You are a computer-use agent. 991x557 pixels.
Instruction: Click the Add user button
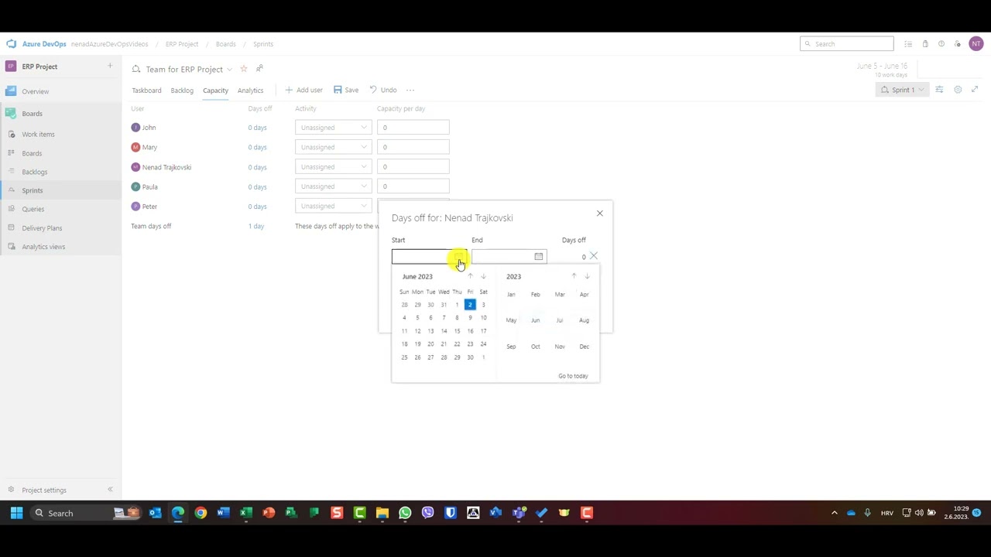[x=303, y=90]
